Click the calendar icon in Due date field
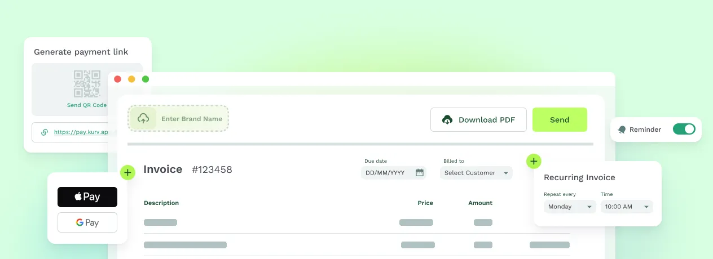713x259 pixels. (x=419, y=173)
